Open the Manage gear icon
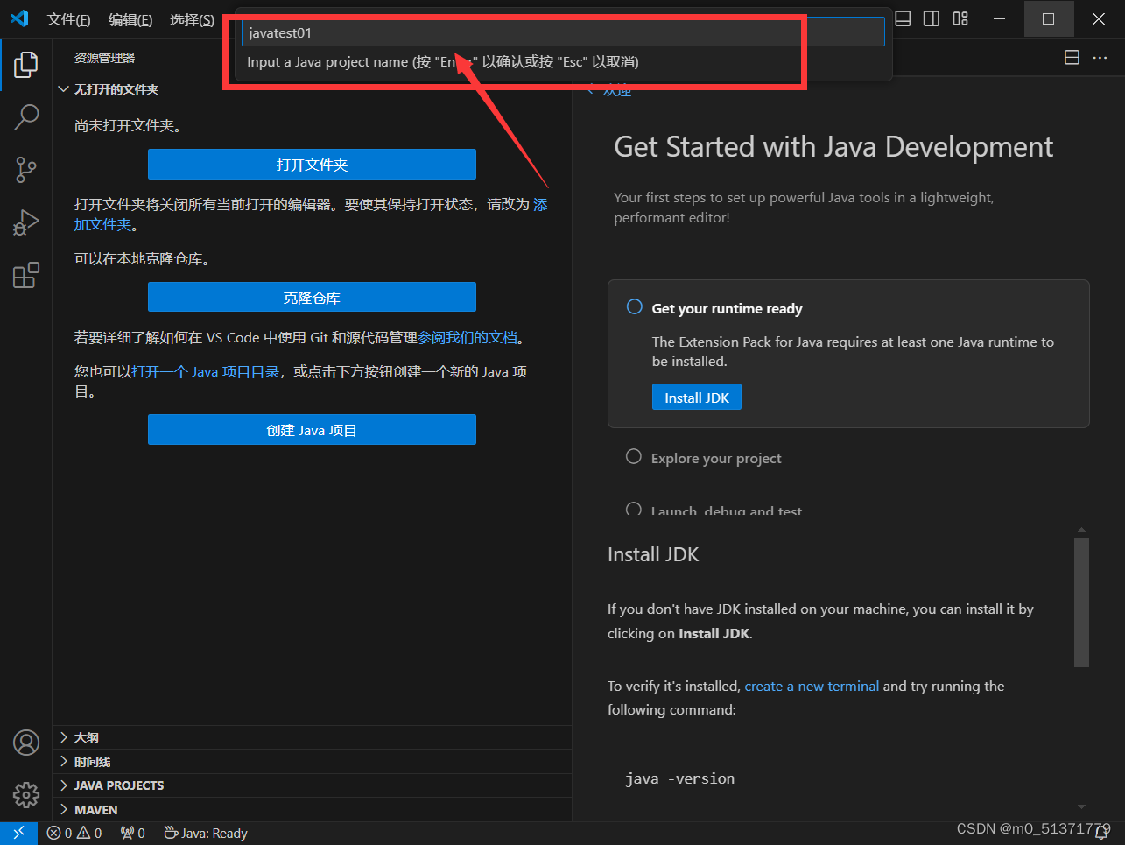Screen dimensions: 1125x845 pos(26,794)
